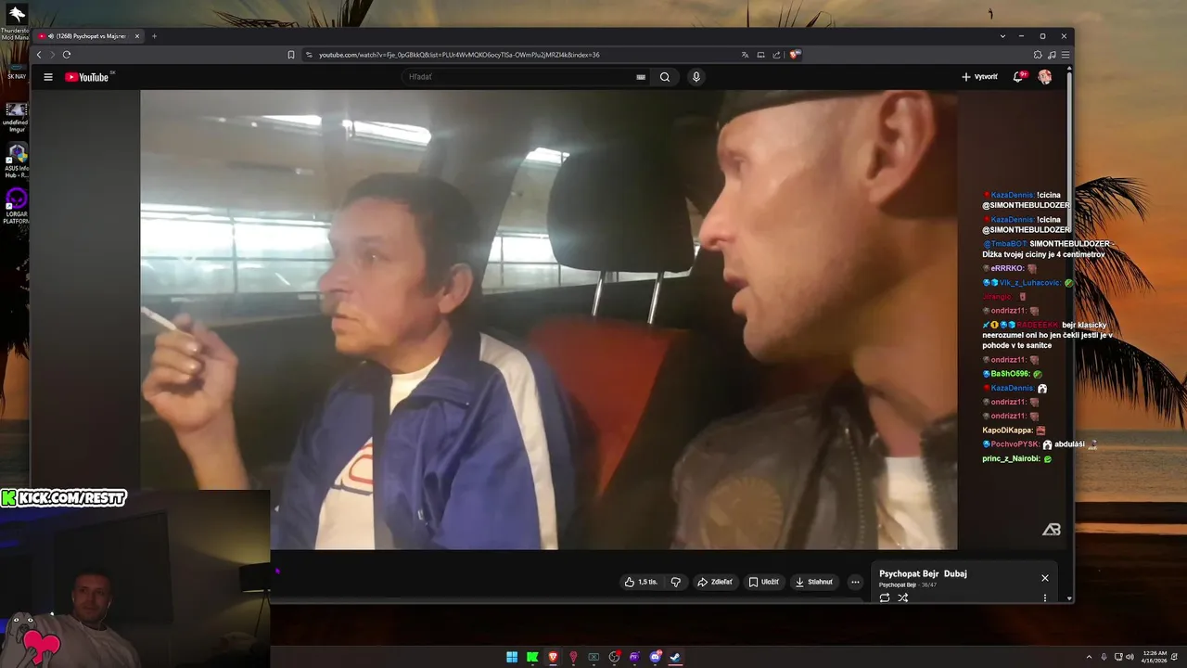Screen dimensions: 1187x668
Task: Toggle playlist loop icon
Action: pos(885,597)
